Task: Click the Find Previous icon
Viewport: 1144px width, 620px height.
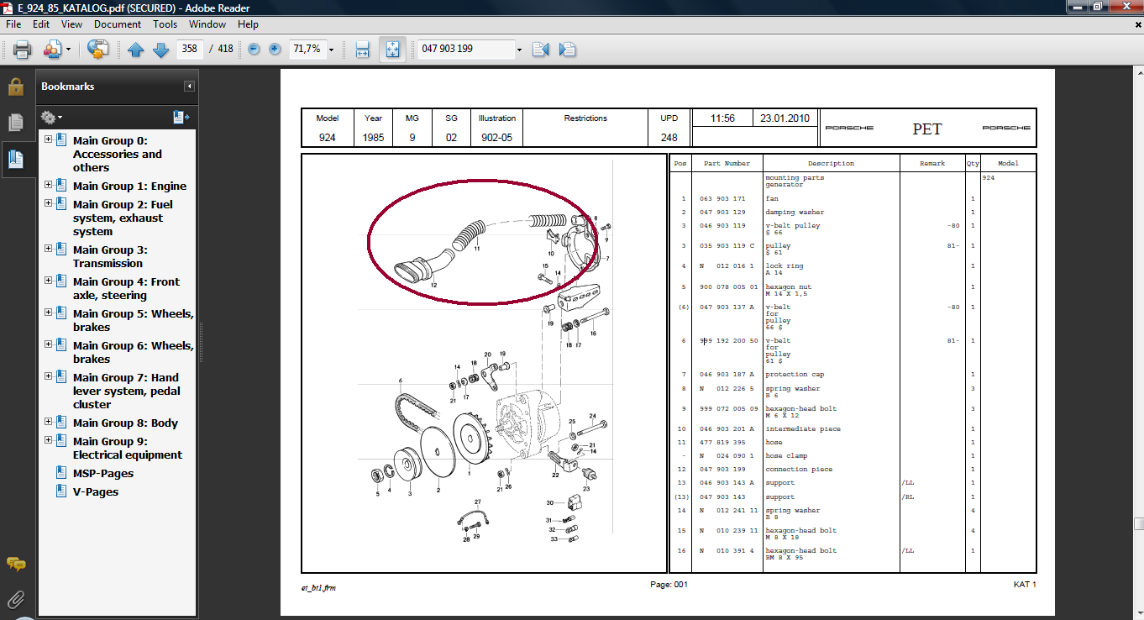Action: (x=540, y=50)
